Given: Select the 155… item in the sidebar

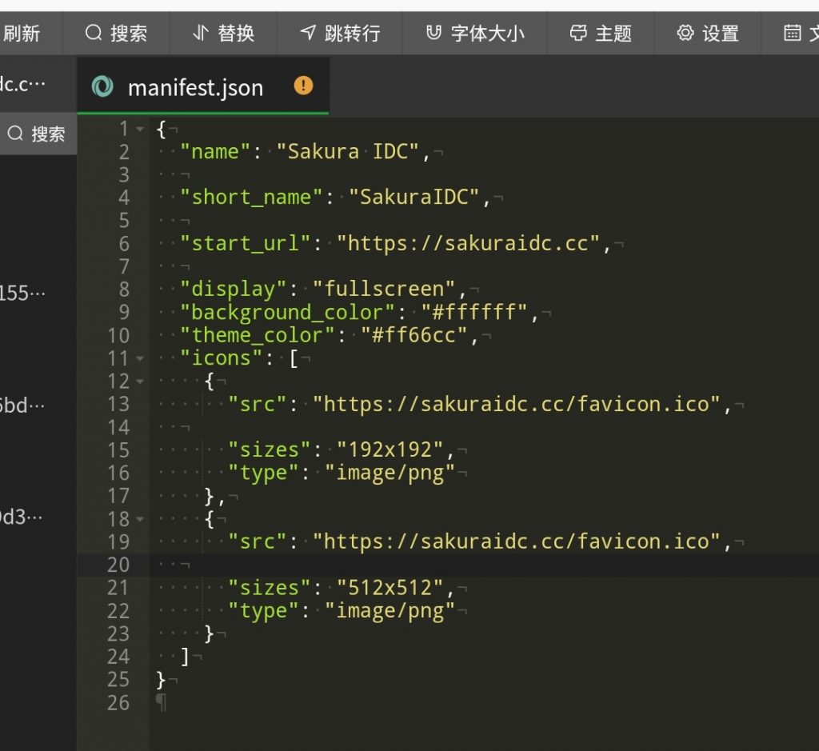Looking at the screenshot, I should pos(22,294).
